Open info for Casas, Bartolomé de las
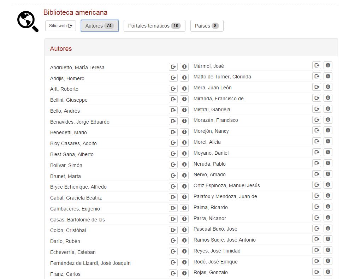361x279 pixels. (184, 219)
